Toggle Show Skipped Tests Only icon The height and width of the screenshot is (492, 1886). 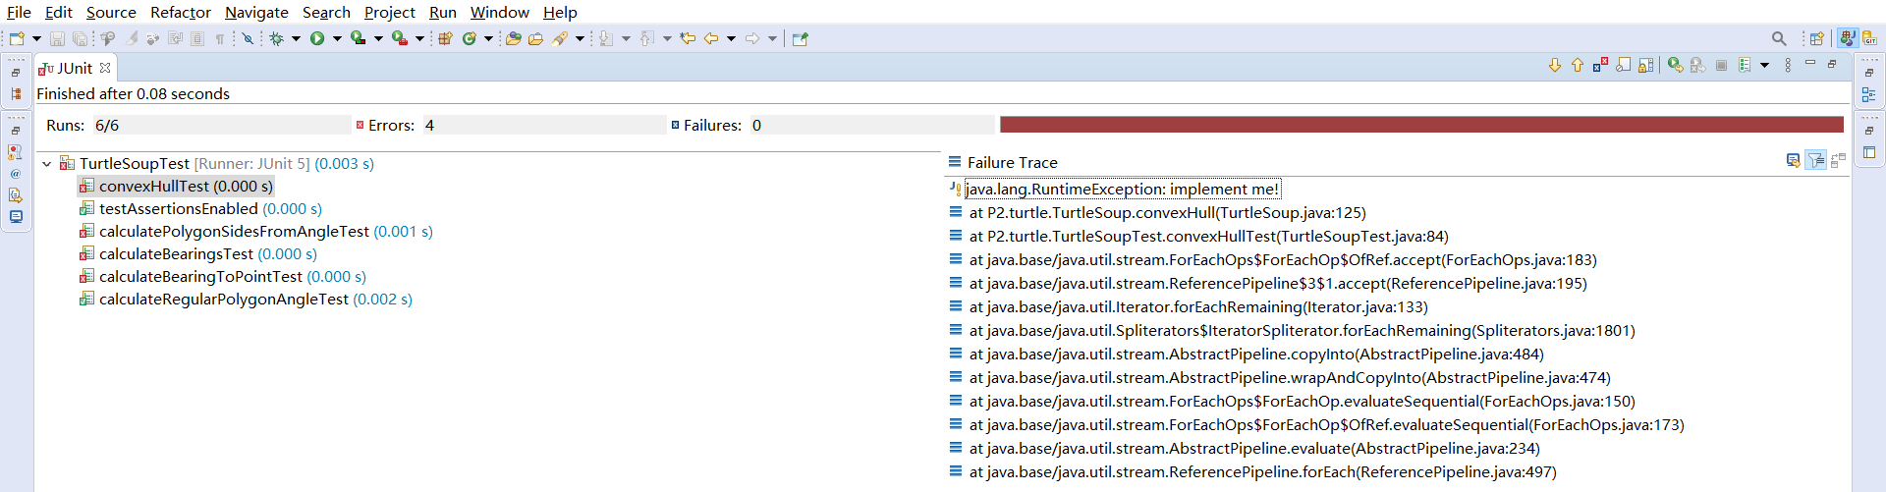pyautogui.click(x=1623, y=65)
